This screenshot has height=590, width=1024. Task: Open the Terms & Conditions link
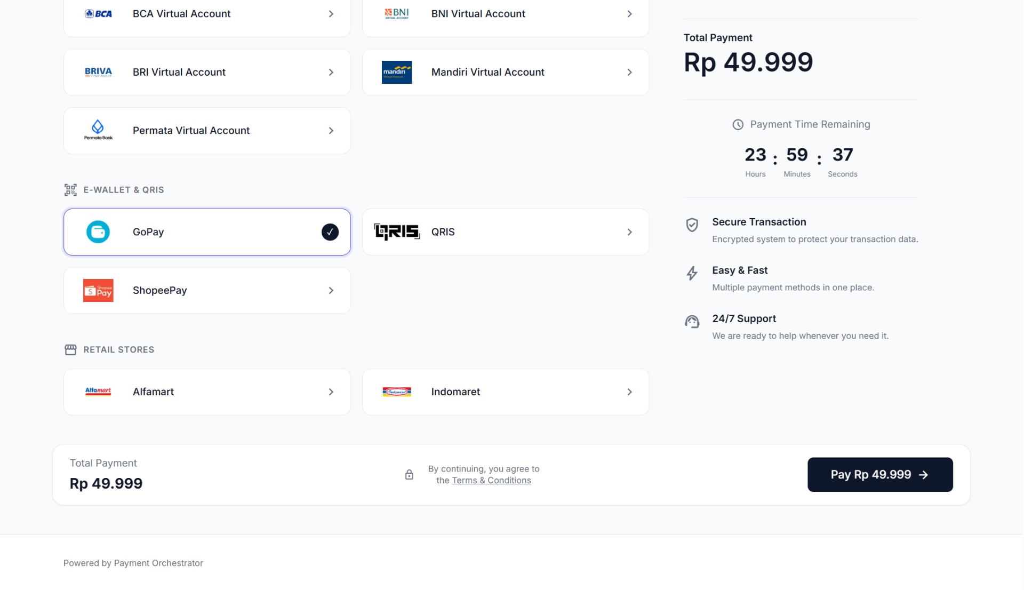click(491, 481)
